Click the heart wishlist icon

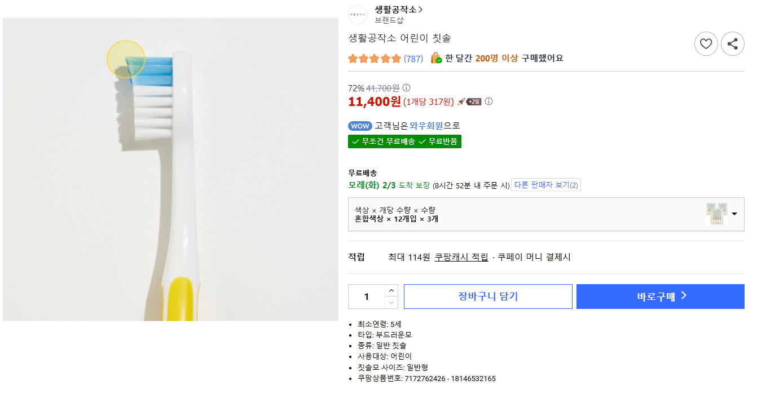tap(706, 43)
